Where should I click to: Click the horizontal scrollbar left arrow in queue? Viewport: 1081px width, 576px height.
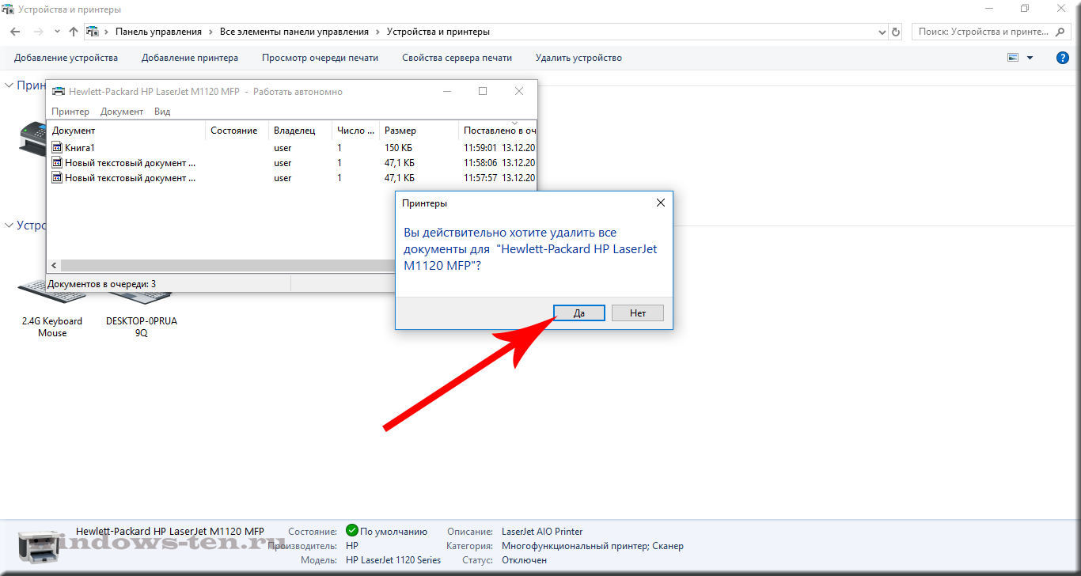click(x=54, y=266)
